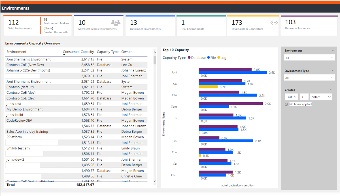The width and height of the screenshot is (340, 196).
Task: Sort by the Owner column header
Action: pyautogui.click(x=127, y=52)
